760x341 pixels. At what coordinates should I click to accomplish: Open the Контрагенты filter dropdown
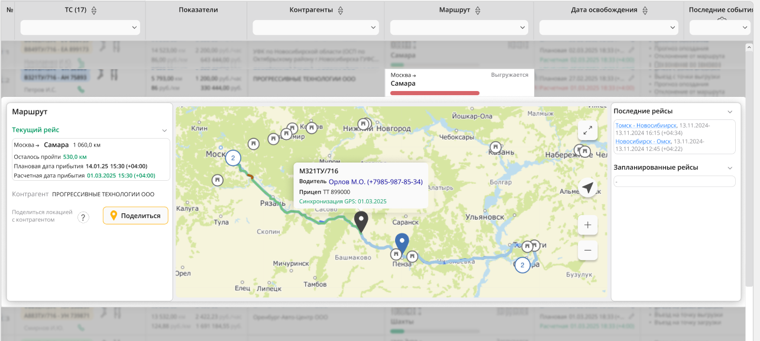(316, 27)
